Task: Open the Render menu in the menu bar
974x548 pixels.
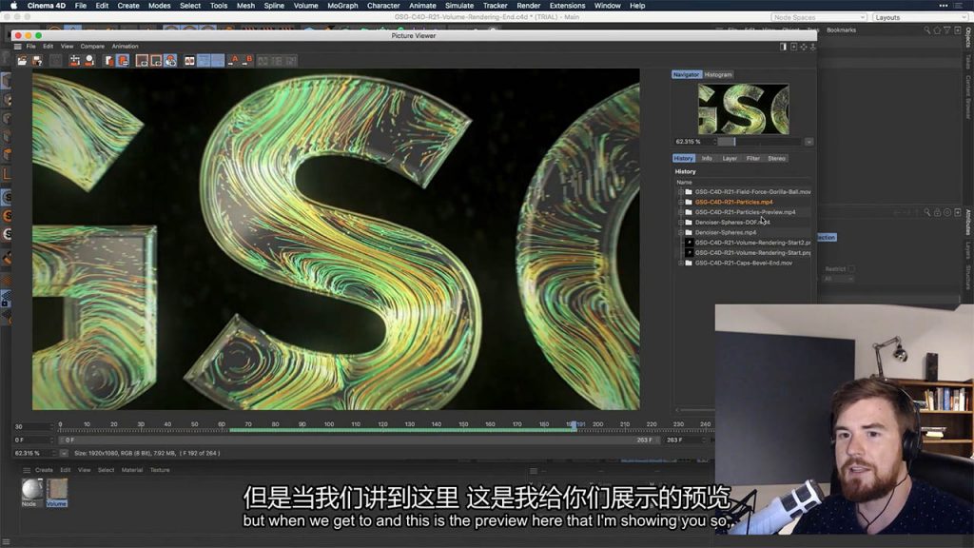Action: (x=528, y=6)
